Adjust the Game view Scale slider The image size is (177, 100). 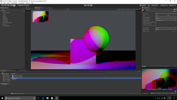point(59,9)
